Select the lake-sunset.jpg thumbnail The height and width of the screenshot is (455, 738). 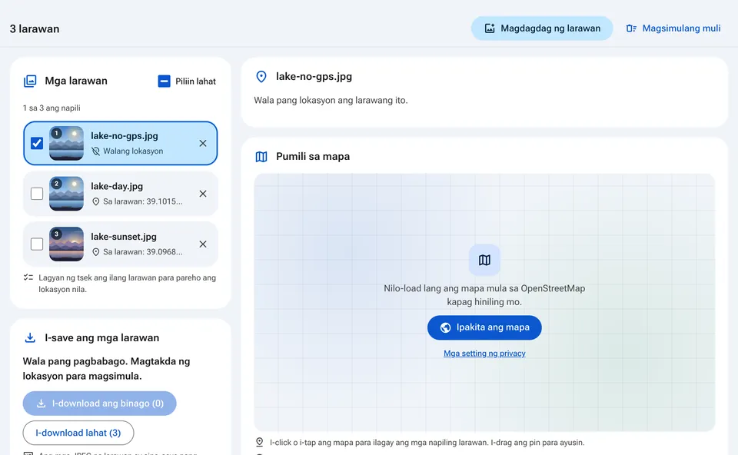(x=66, y=244)
